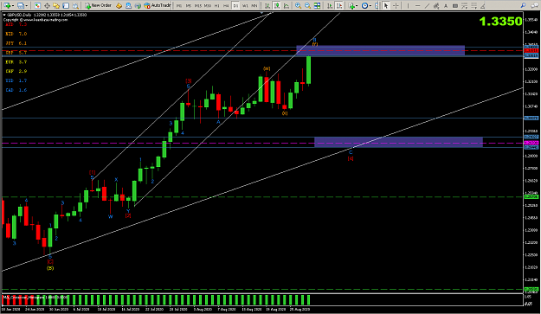
Task: Click the JPY 6.1 strength entry
Action: coord(16,43)
